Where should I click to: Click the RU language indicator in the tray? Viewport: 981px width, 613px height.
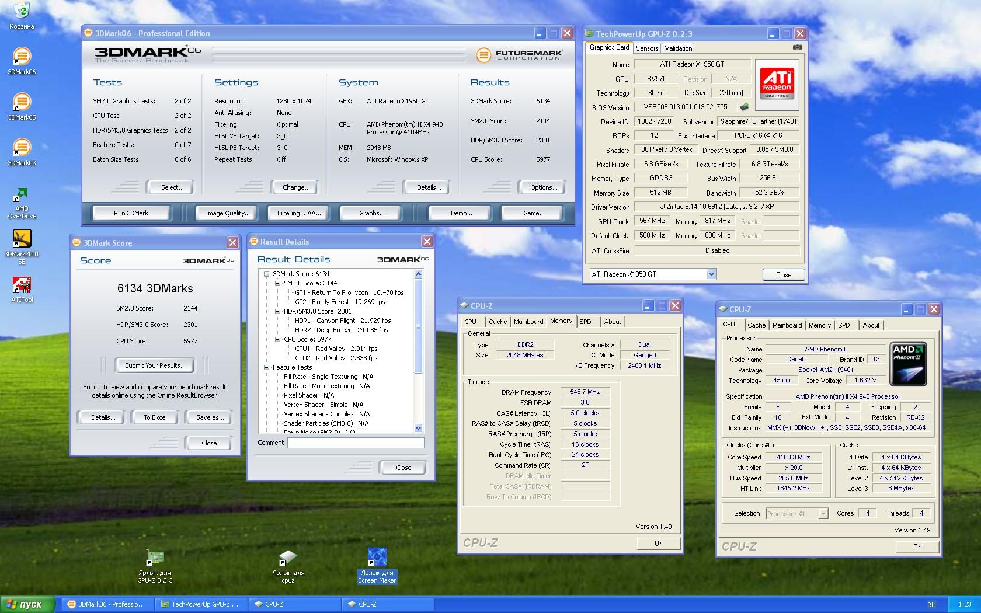tap(931, 604)
